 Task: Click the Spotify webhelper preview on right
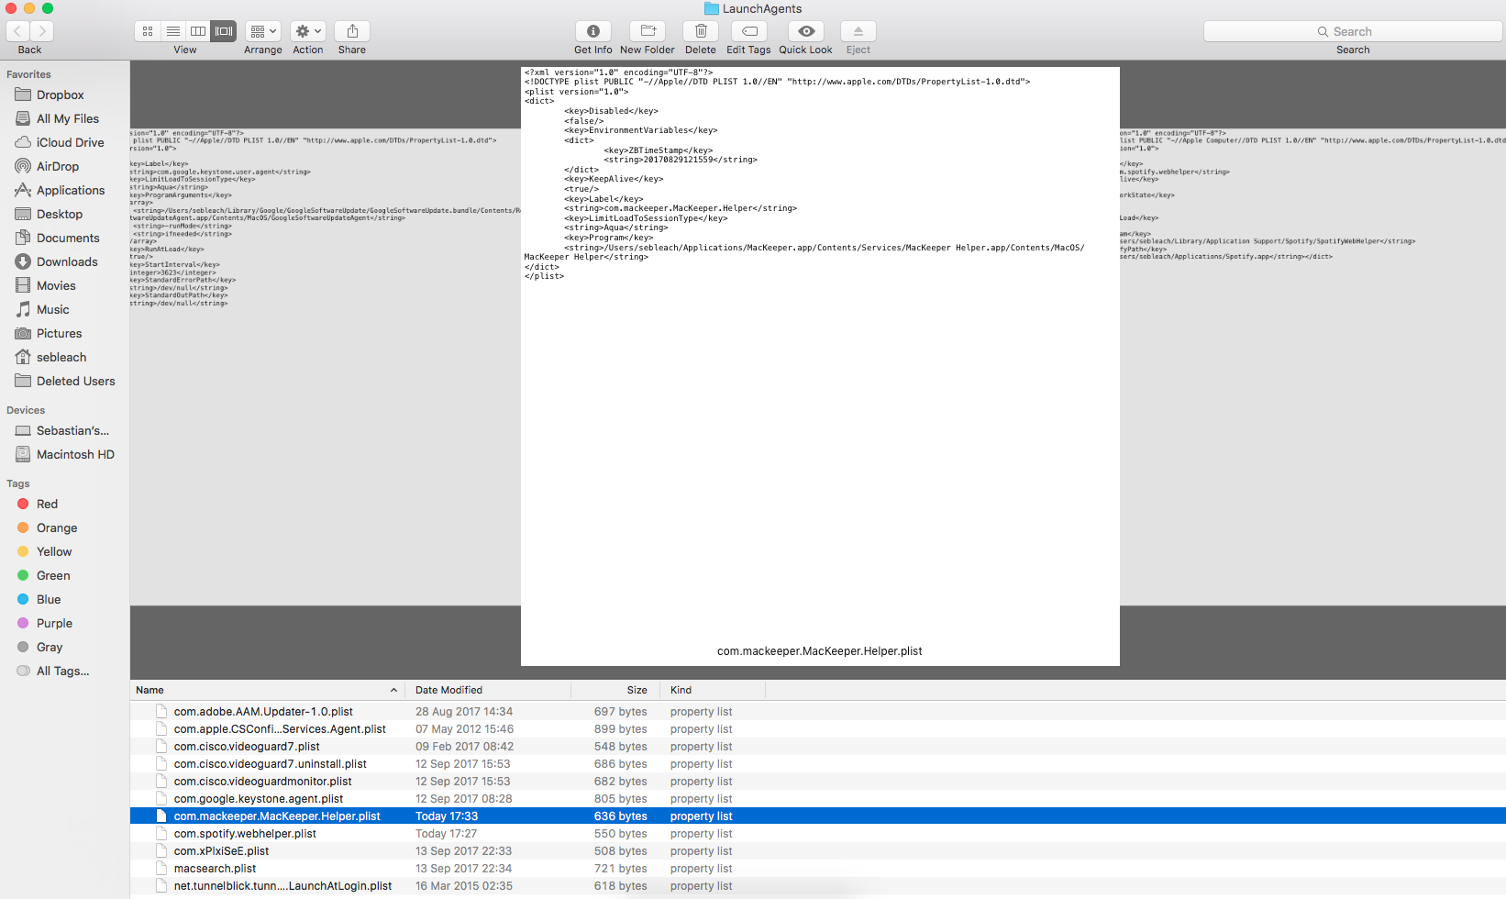[1312, 366]
